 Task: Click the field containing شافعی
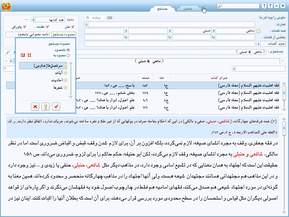click(x=235, y=31)
